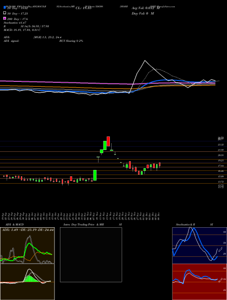Image resolution: width=227 pixels, height=300 pixels.
Task: Click the white 50 Day EMA legend swatch
Action: [x=5, y=13]
